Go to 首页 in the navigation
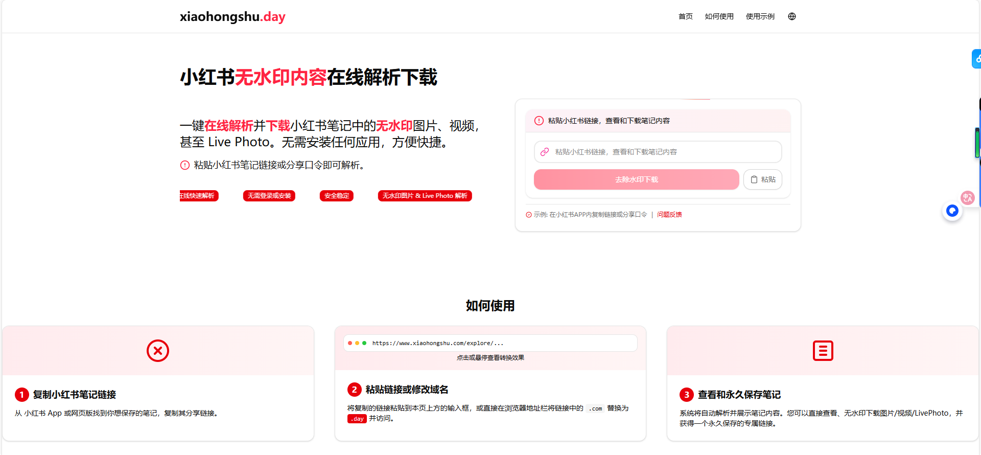The height and width of the screenshot is (455, 981). [686, 16]
